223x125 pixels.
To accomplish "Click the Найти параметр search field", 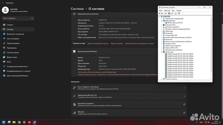I will click(18, 18).
